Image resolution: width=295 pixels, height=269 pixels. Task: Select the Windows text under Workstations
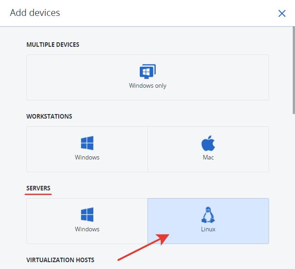87,157
